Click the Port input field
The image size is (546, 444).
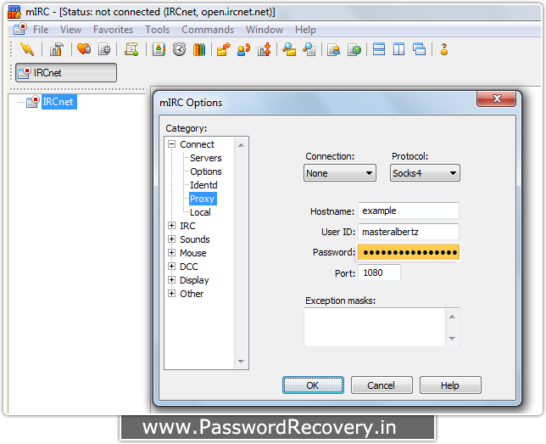[379, 273]
